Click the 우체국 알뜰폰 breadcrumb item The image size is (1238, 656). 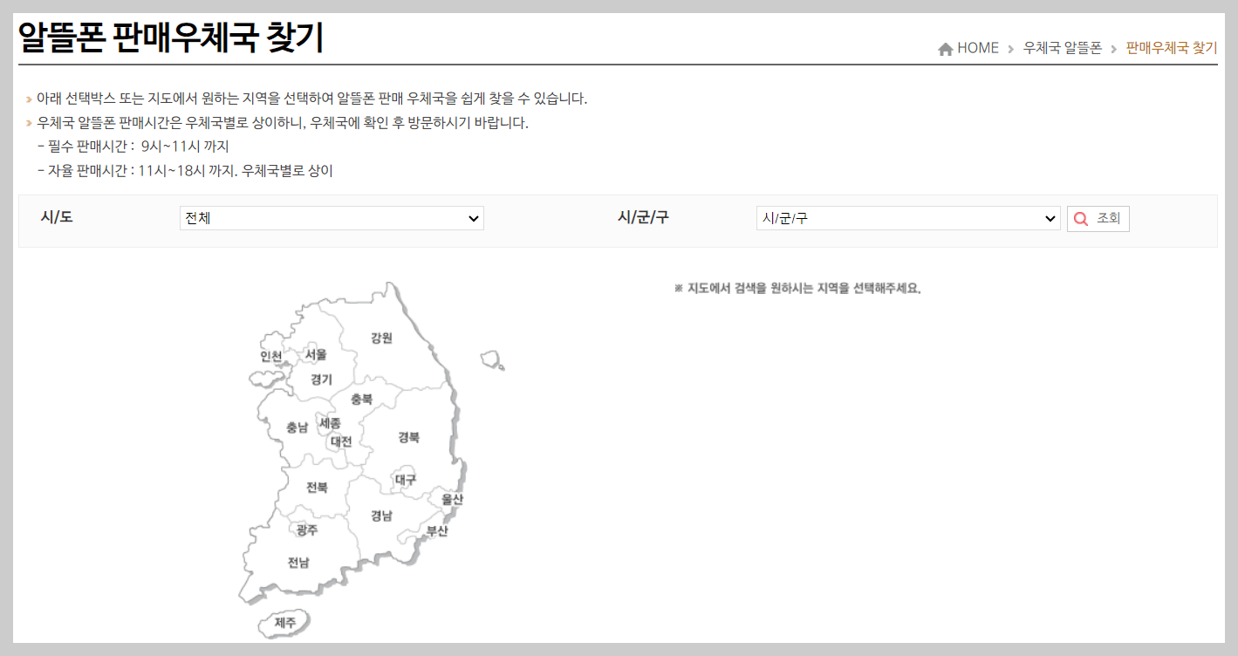click(1063, 48)
